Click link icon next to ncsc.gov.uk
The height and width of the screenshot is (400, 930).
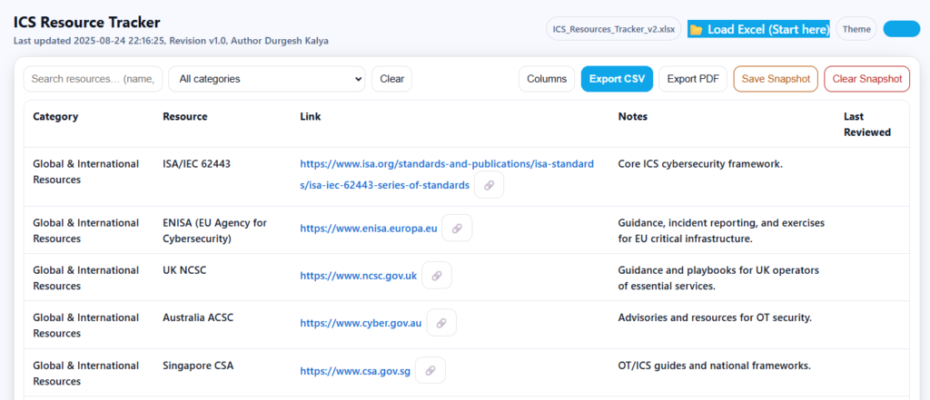coord(437,276)
